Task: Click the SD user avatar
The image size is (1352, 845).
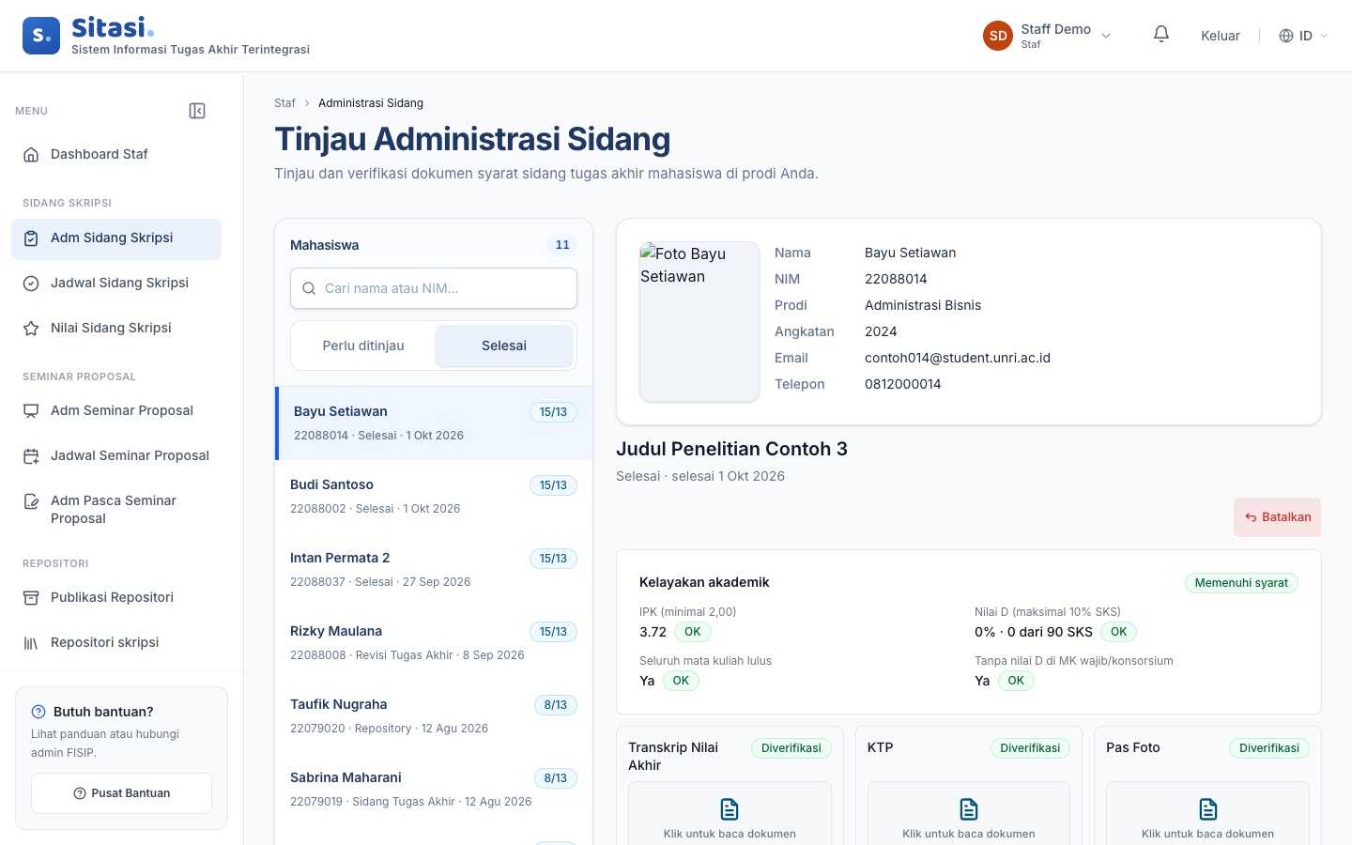Action: click(x=998, y=36)
